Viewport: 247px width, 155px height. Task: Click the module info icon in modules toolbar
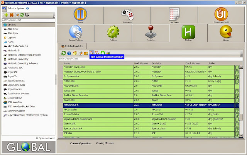(x=69, y=53)
